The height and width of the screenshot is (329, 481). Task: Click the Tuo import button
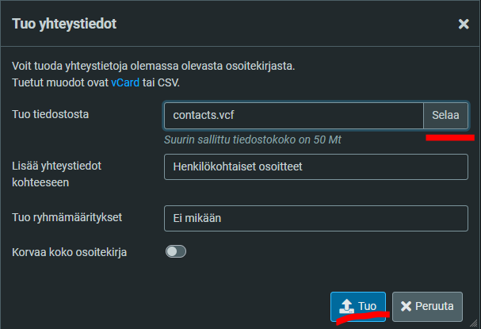coord(358,307)
